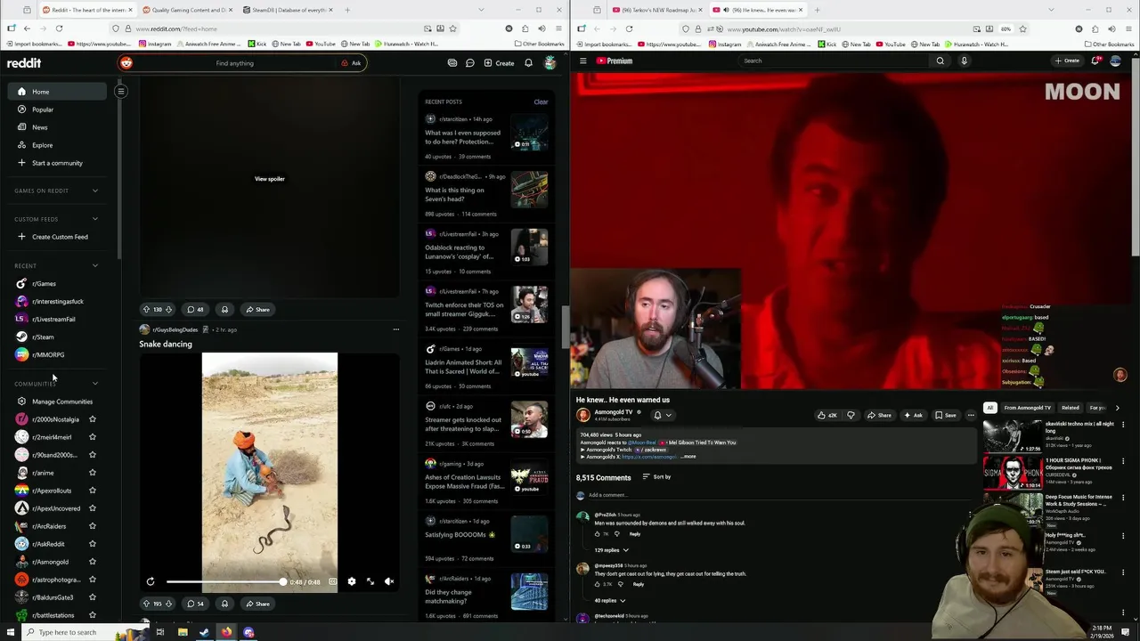Expand 129 replies under first comment
The height and width of the screenshot is (641, 1140).
(x=610, y=550)
